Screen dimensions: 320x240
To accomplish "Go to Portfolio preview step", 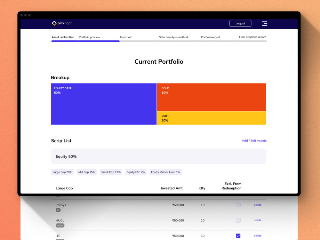I will [x=89, y=37].
